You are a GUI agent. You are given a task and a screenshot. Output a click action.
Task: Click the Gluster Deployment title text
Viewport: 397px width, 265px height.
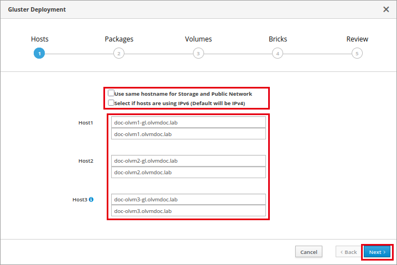36,9
